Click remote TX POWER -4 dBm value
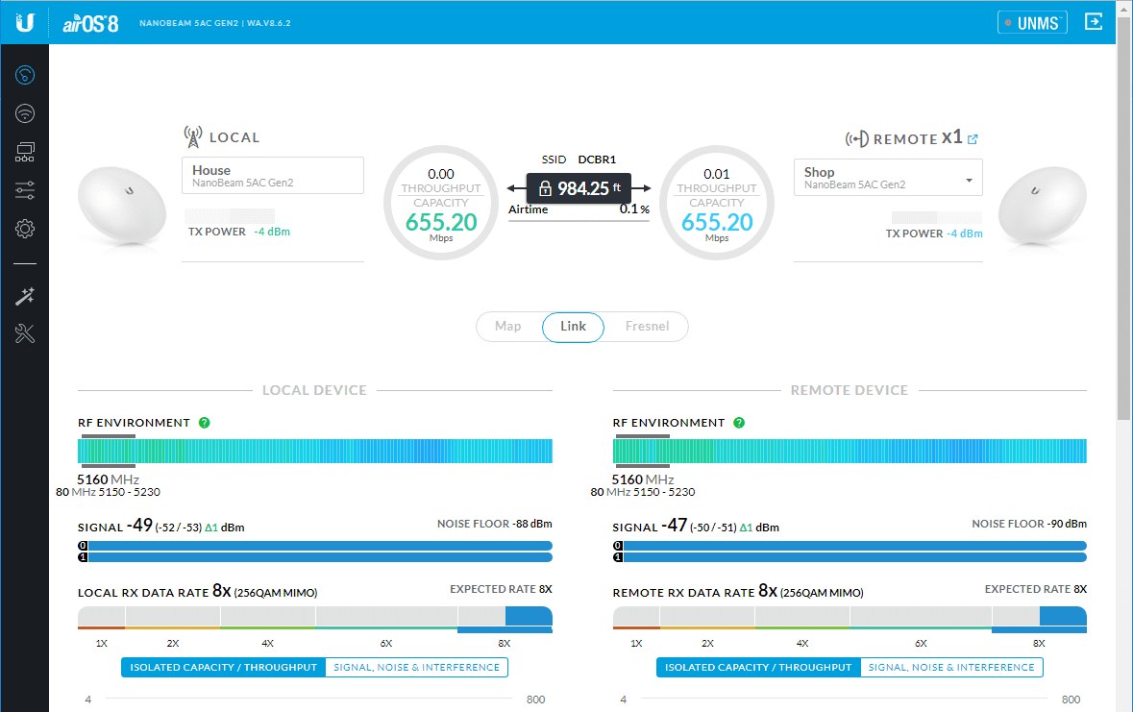 coord(965,234)
